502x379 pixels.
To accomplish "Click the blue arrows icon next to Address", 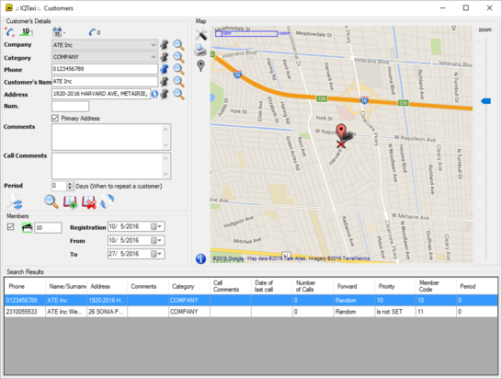I will pyautogui.click(x=154, y=94).
